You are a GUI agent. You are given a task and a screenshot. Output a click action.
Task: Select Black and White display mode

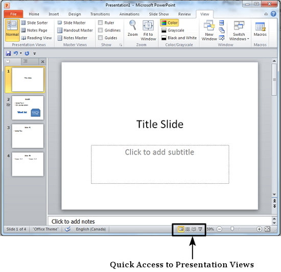pos(179,38)
